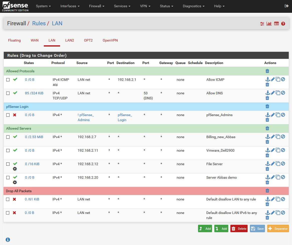292x245 pixels.
Task: Click the red Delete button
Action: 239,229
